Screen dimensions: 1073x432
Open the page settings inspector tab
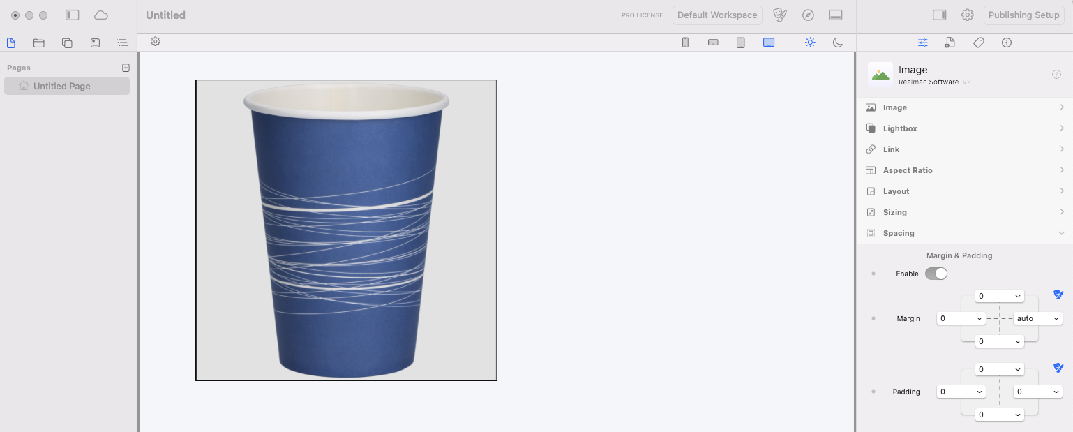pos(950,43)
